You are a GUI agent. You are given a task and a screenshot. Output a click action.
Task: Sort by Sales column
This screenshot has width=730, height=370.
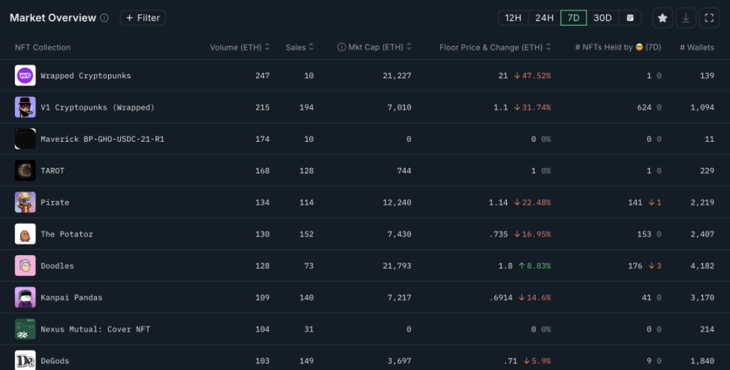pos(300,47)
